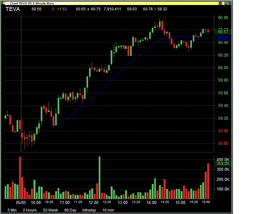Click the 10:25 time axis label

[x=49, y=202]
